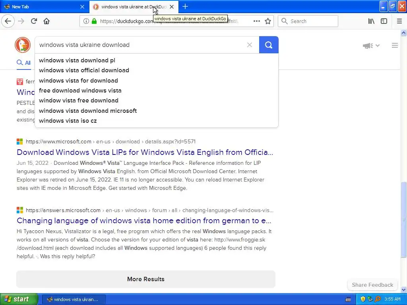The image size is (407, 305).
Task: Open the DuckDuckGo megaphone dropdown
Action: click(371, 46)
